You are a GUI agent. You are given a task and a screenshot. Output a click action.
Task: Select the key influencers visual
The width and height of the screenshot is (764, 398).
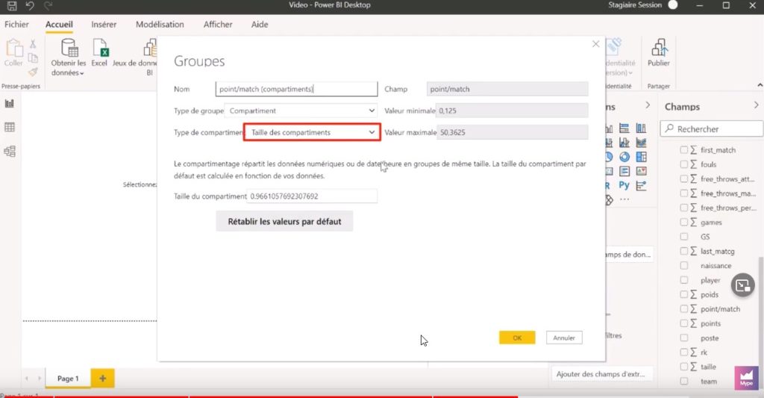click(641, 185)
